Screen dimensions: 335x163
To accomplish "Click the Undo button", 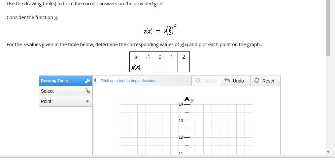I will click(x=236, y=81).
